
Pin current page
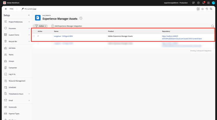pyautogui.click(x=29, y=9)
